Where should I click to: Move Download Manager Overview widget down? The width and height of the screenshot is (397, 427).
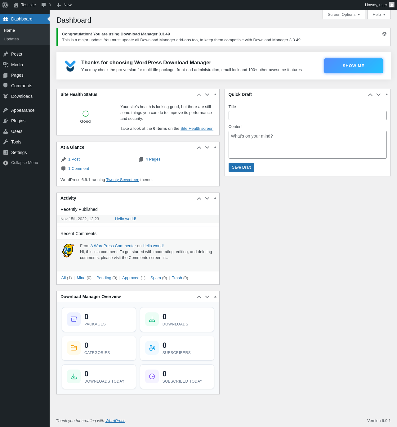tap(207, 297)
